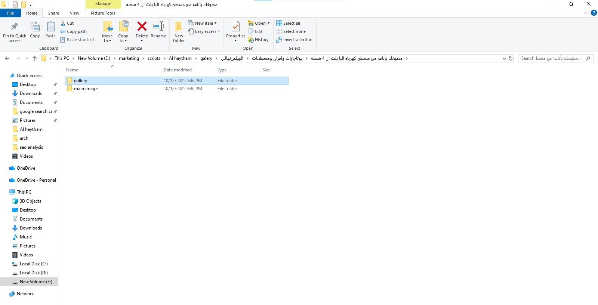Viewport: 598px width, 305px height.
Task: Open the address bar history dropdown arrow
Action: click(504, 59)
